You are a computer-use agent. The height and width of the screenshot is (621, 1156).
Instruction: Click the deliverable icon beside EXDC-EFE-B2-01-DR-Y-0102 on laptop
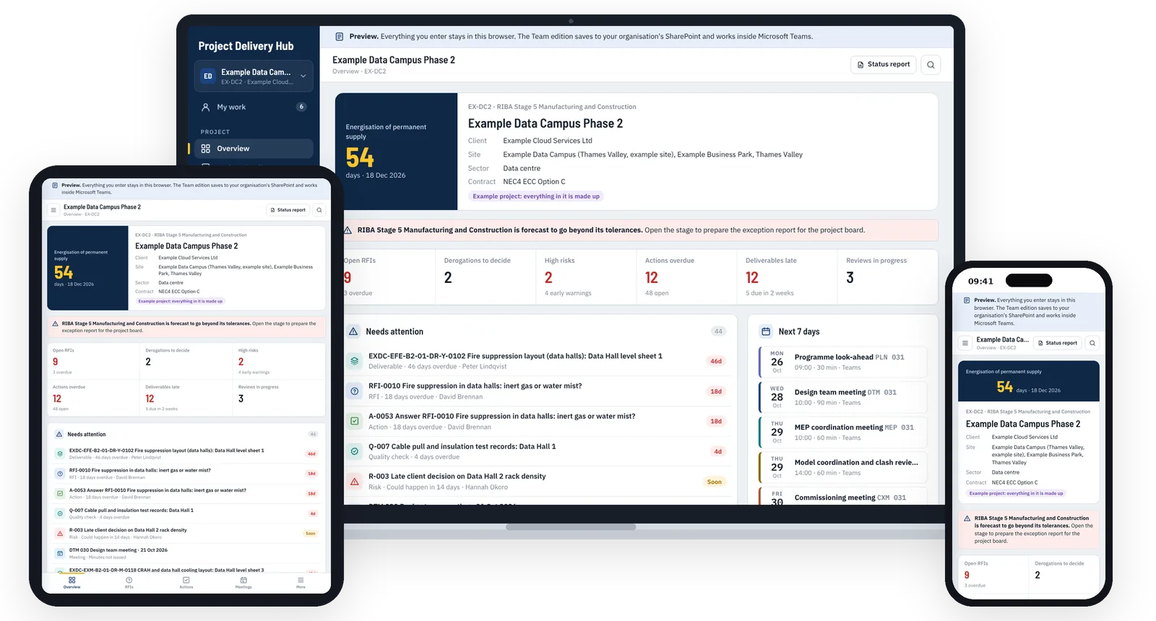(355, 361)
